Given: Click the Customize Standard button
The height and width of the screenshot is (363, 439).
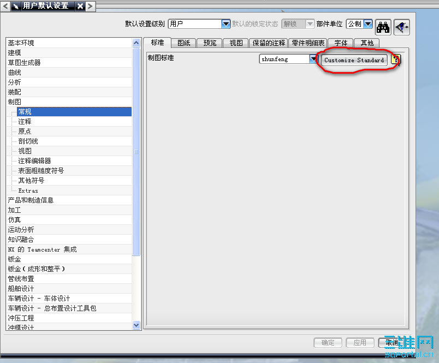Looking at the screenshot, I should tap(354, 60).
